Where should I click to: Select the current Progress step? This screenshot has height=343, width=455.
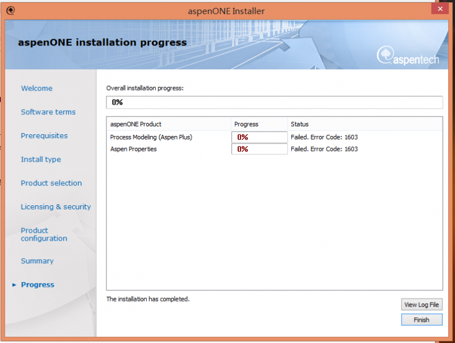38,284
